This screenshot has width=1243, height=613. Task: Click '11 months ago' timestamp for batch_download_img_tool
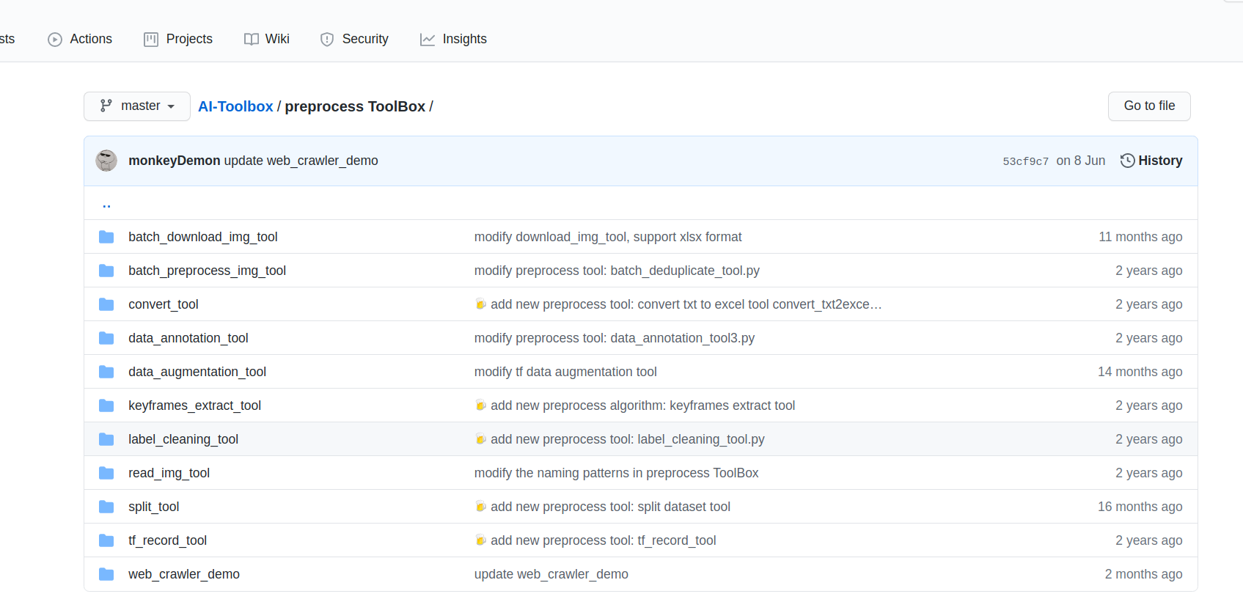(1140, 237)
